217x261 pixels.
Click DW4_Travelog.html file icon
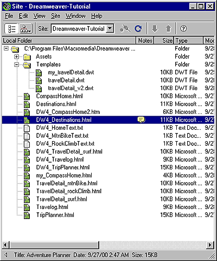tap(27, 160)
